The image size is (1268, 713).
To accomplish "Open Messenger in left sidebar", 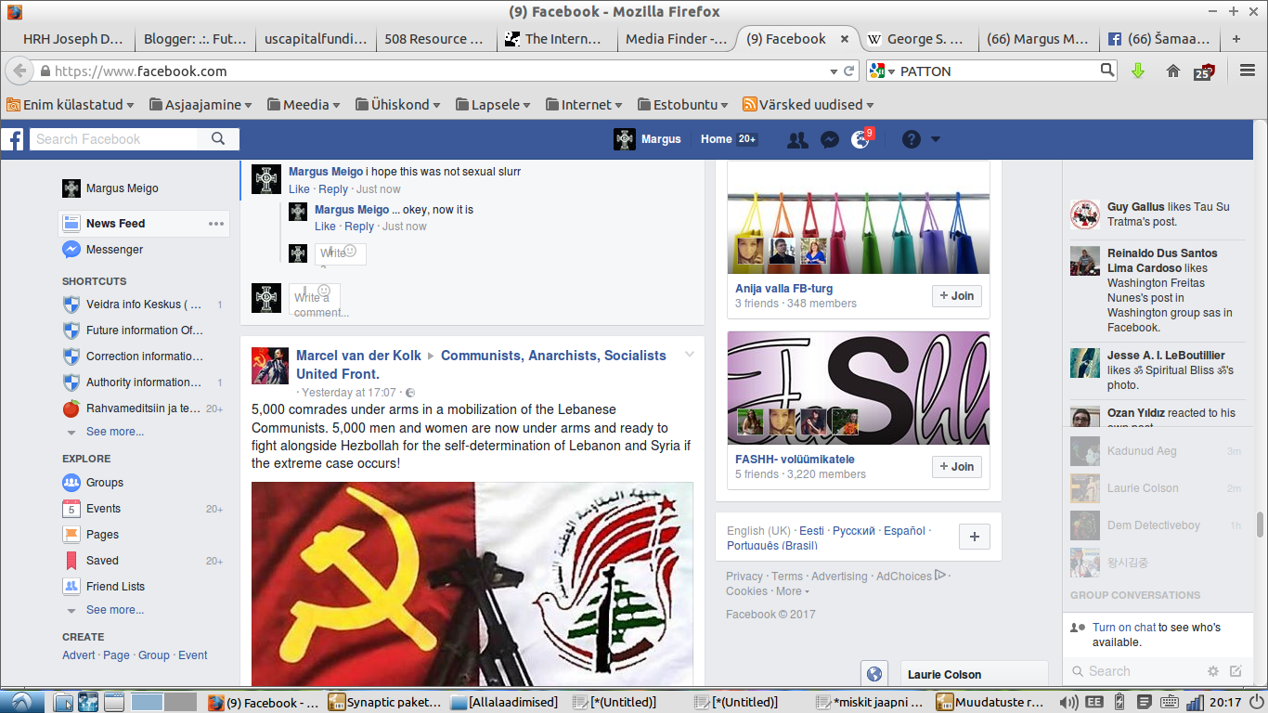I will pyautogui.click(x=114, y=250).
